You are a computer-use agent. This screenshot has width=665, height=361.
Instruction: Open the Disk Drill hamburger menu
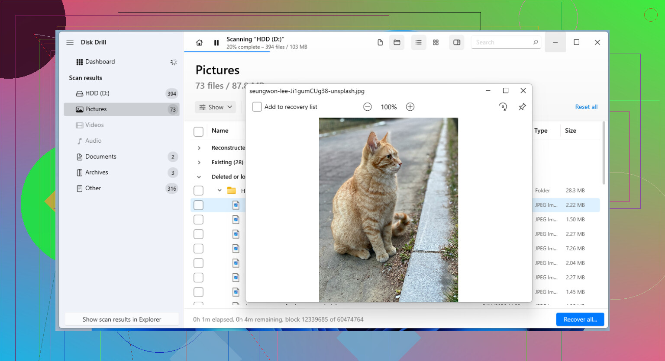pos(70,42)
